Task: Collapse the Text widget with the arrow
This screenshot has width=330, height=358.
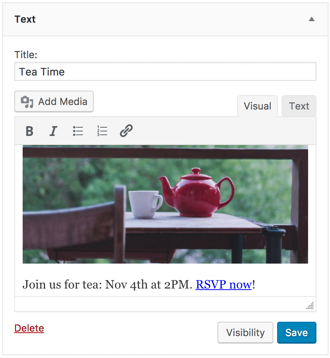Action: click(311, 19)
